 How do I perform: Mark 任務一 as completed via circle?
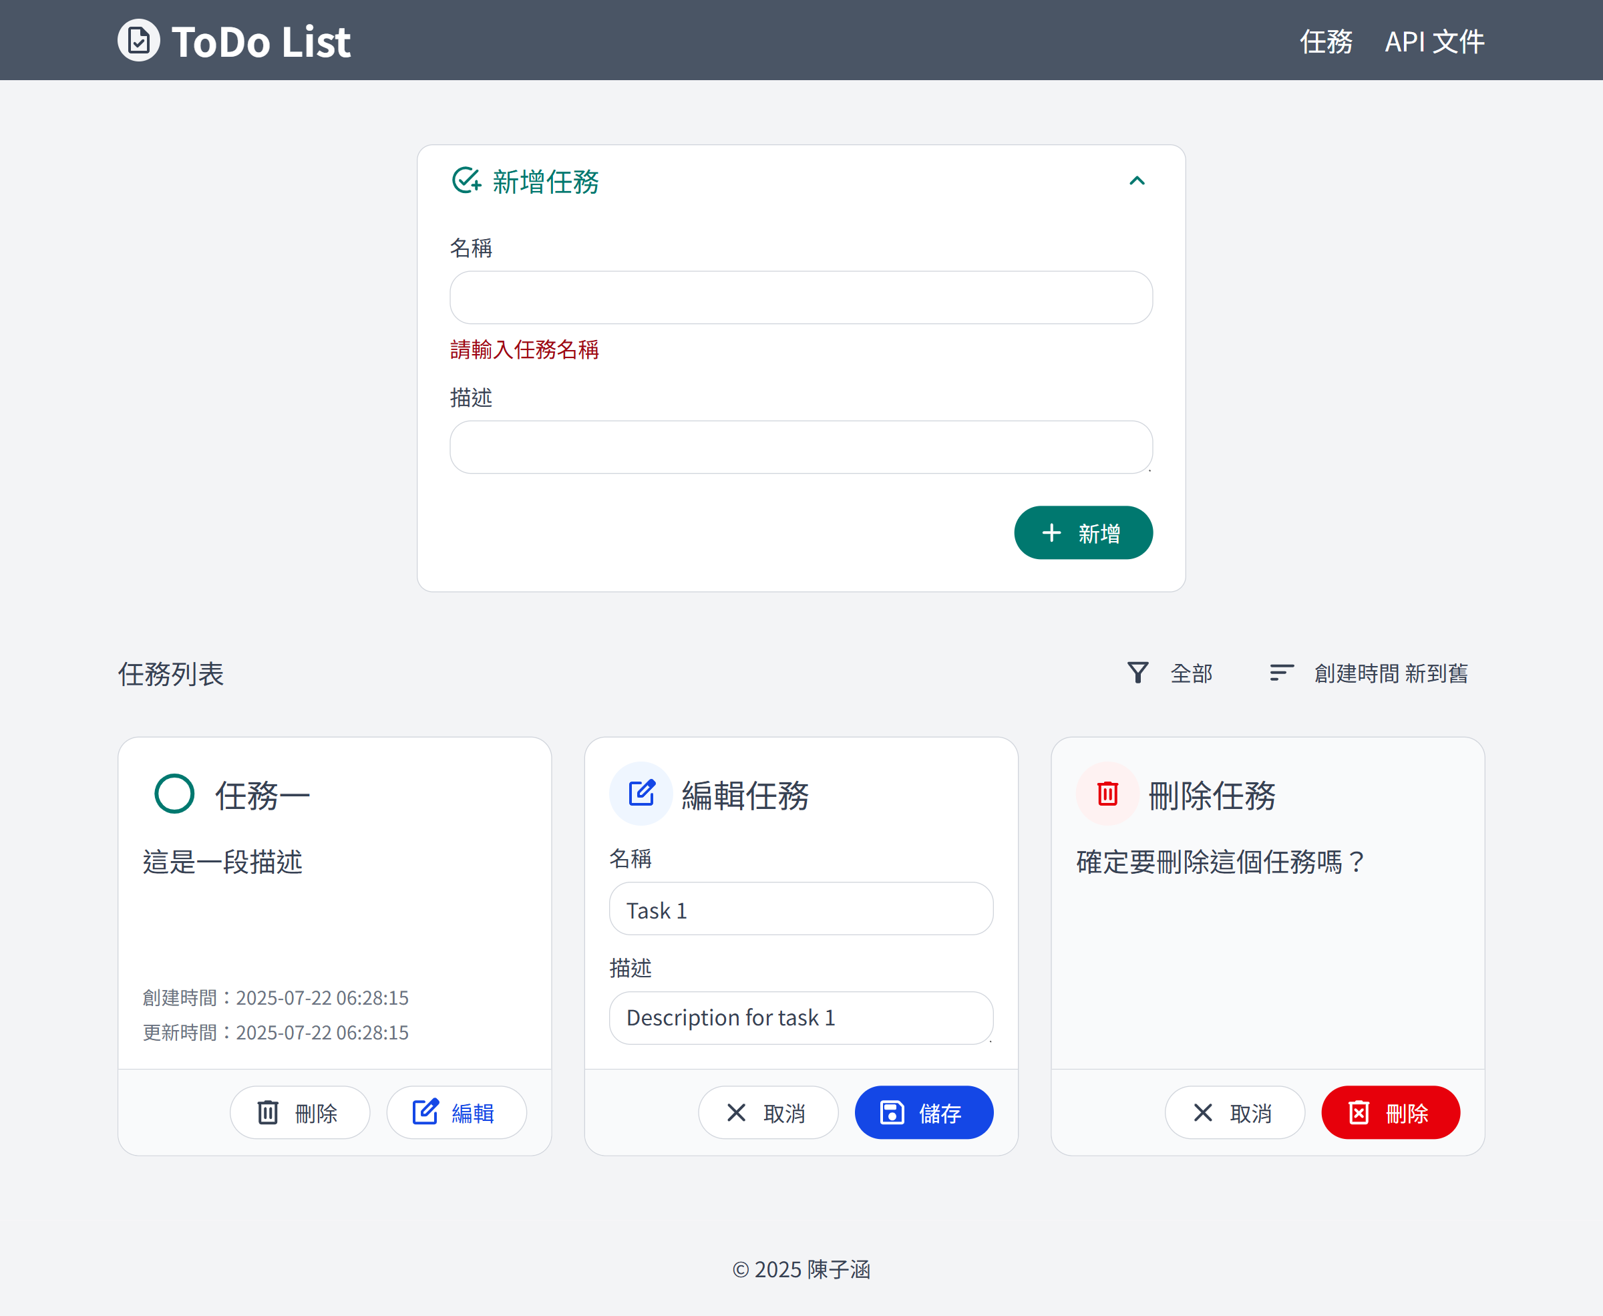174,794
